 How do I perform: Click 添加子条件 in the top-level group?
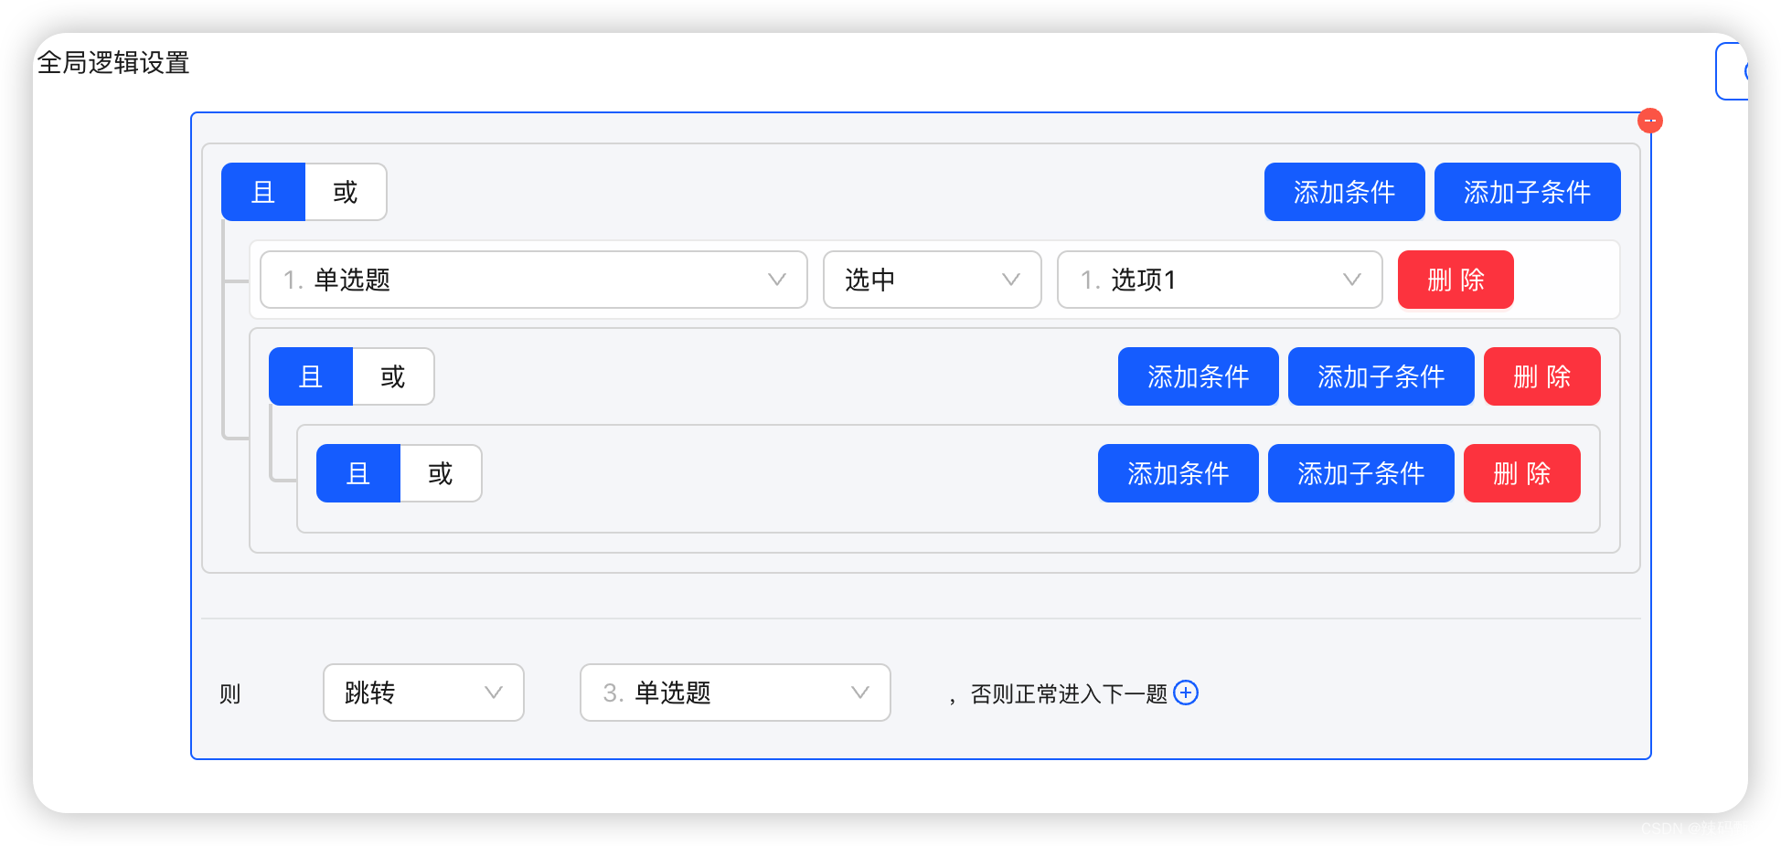[x=1527, y=192]
